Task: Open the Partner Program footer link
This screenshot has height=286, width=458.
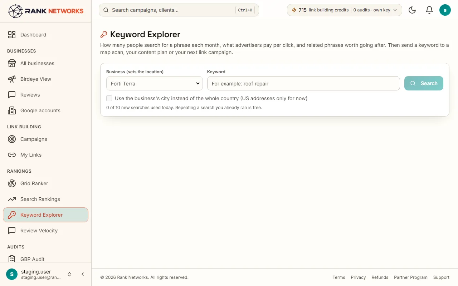Action: pyautogui.click(x=411, y=277)
